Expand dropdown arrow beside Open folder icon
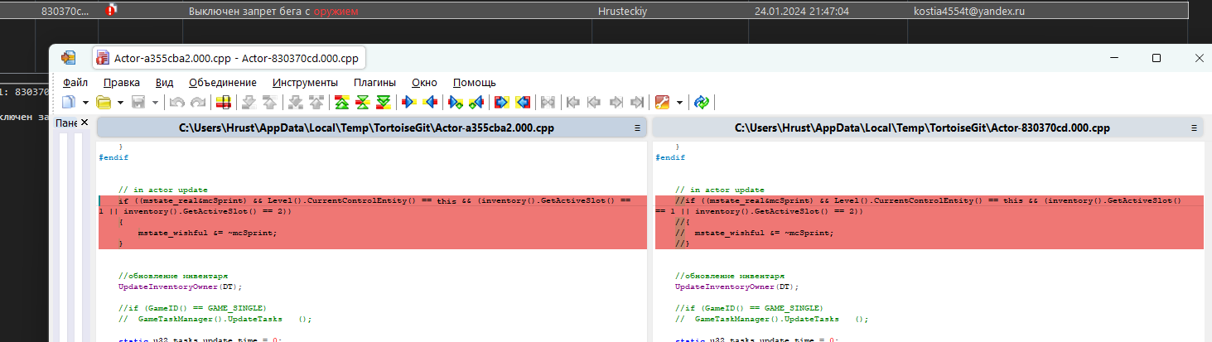Viewport: 1212px width, 342px height. pyautogui.click(x=120, y=103)
